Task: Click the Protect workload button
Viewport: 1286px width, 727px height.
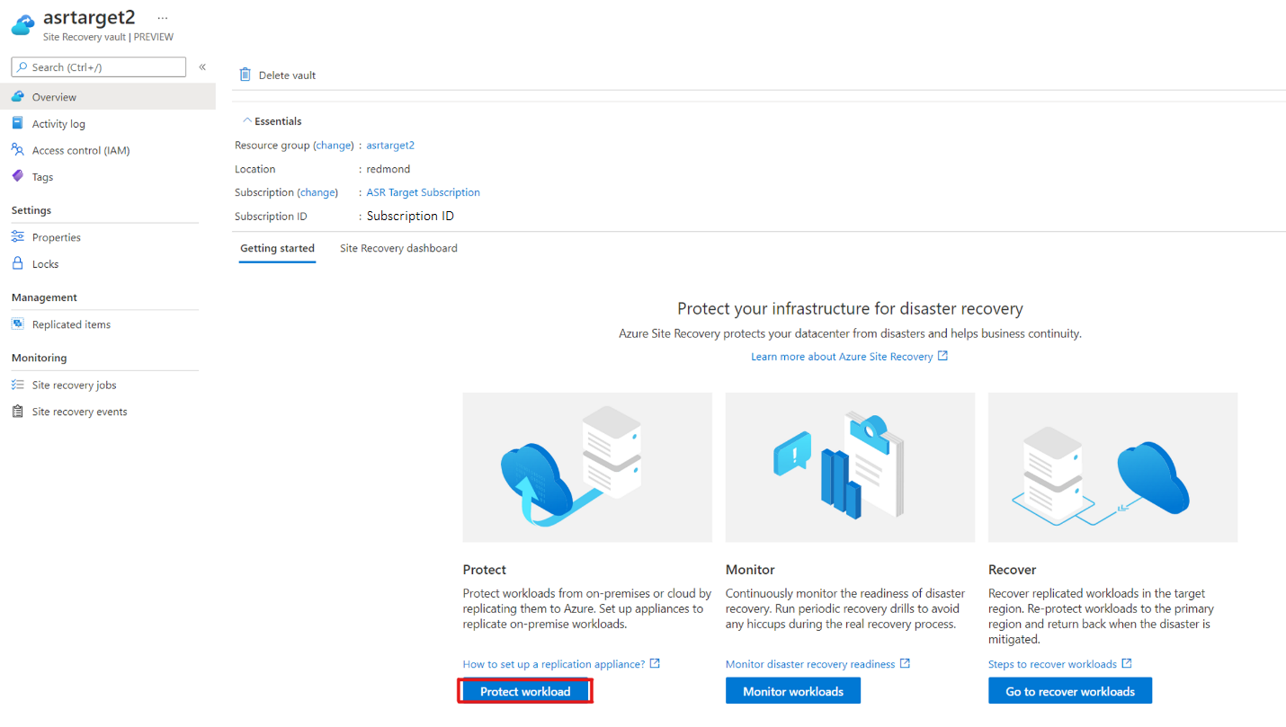Action: (525, 691)
